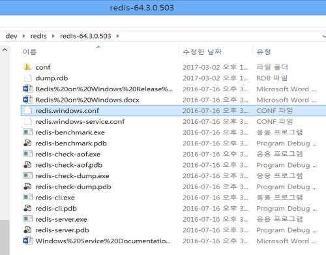Click the redis.windows-service.conf file icon

[x=27, y=121]
